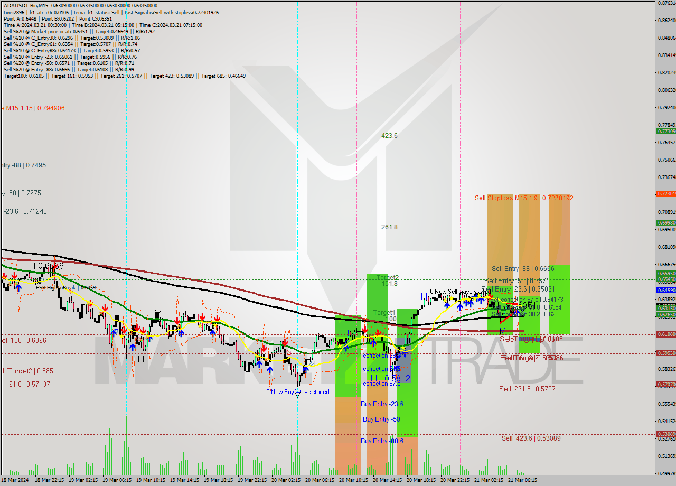
Task: Click the 'Line:2896 | h1_atr_c0' info line
Action: tap(111, 12)
